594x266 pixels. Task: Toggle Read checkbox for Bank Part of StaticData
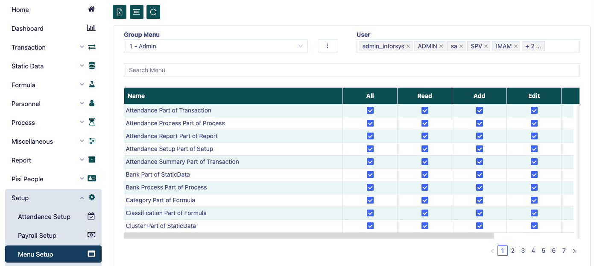click(425, 174)
